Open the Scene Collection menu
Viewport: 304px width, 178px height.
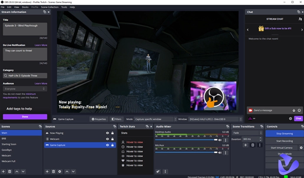pos(50,7)
